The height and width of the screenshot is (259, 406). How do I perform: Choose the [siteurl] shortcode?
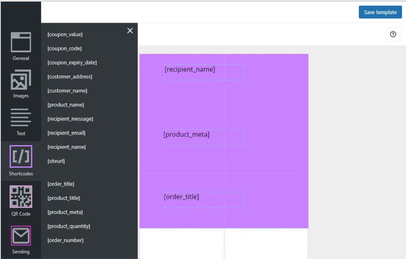(x=56, y=161)
